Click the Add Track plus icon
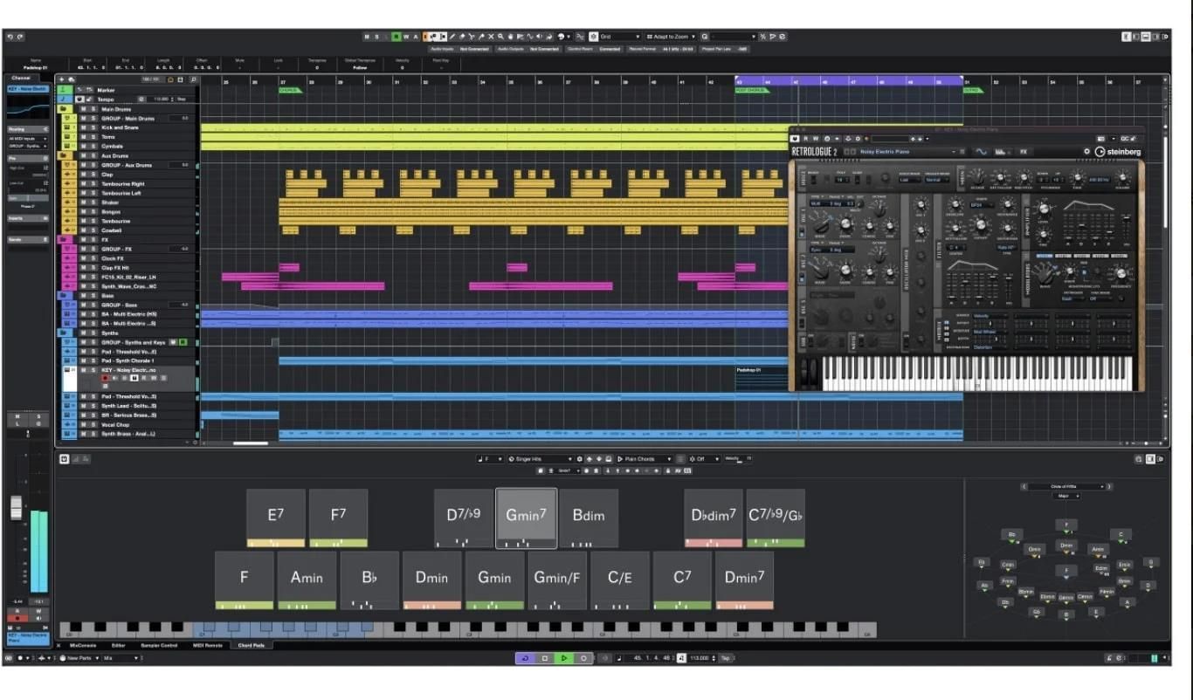This screenshot has height=700, width=1193. [x=61, y=79]
